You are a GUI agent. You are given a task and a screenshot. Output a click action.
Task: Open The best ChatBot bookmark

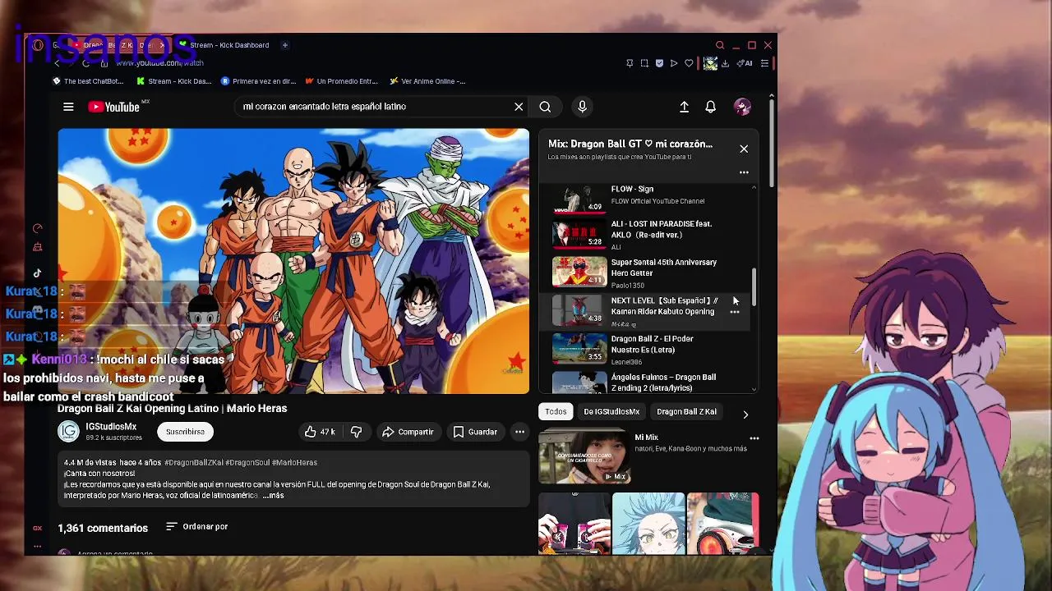(88, 81)
